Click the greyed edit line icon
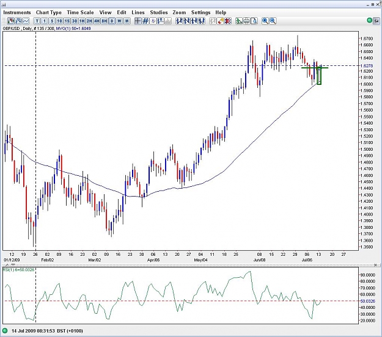The width and height of the screenshot is (382, 337). click(x=213, y=21)
